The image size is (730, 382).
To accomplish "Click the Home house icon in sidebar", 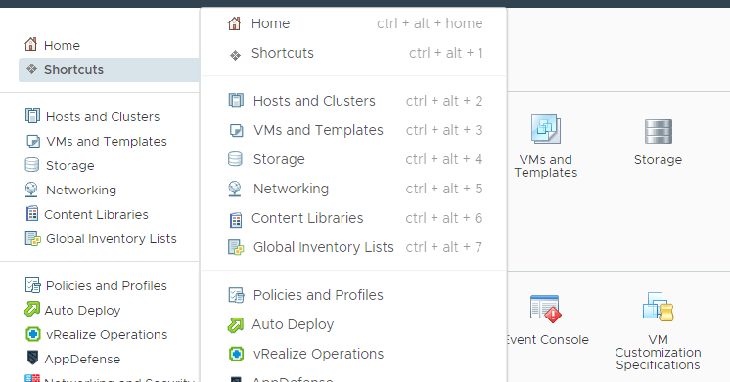I will click(30, 44).
